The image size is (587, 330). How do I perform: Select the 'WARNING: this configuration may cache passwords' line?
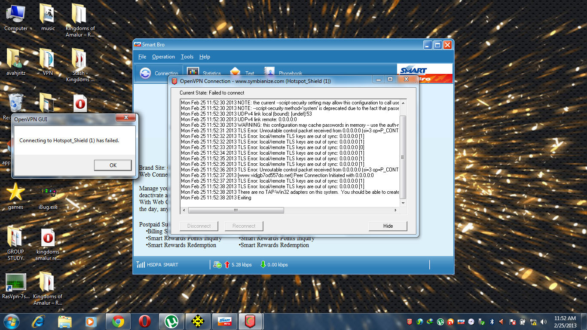pos(290,125)
